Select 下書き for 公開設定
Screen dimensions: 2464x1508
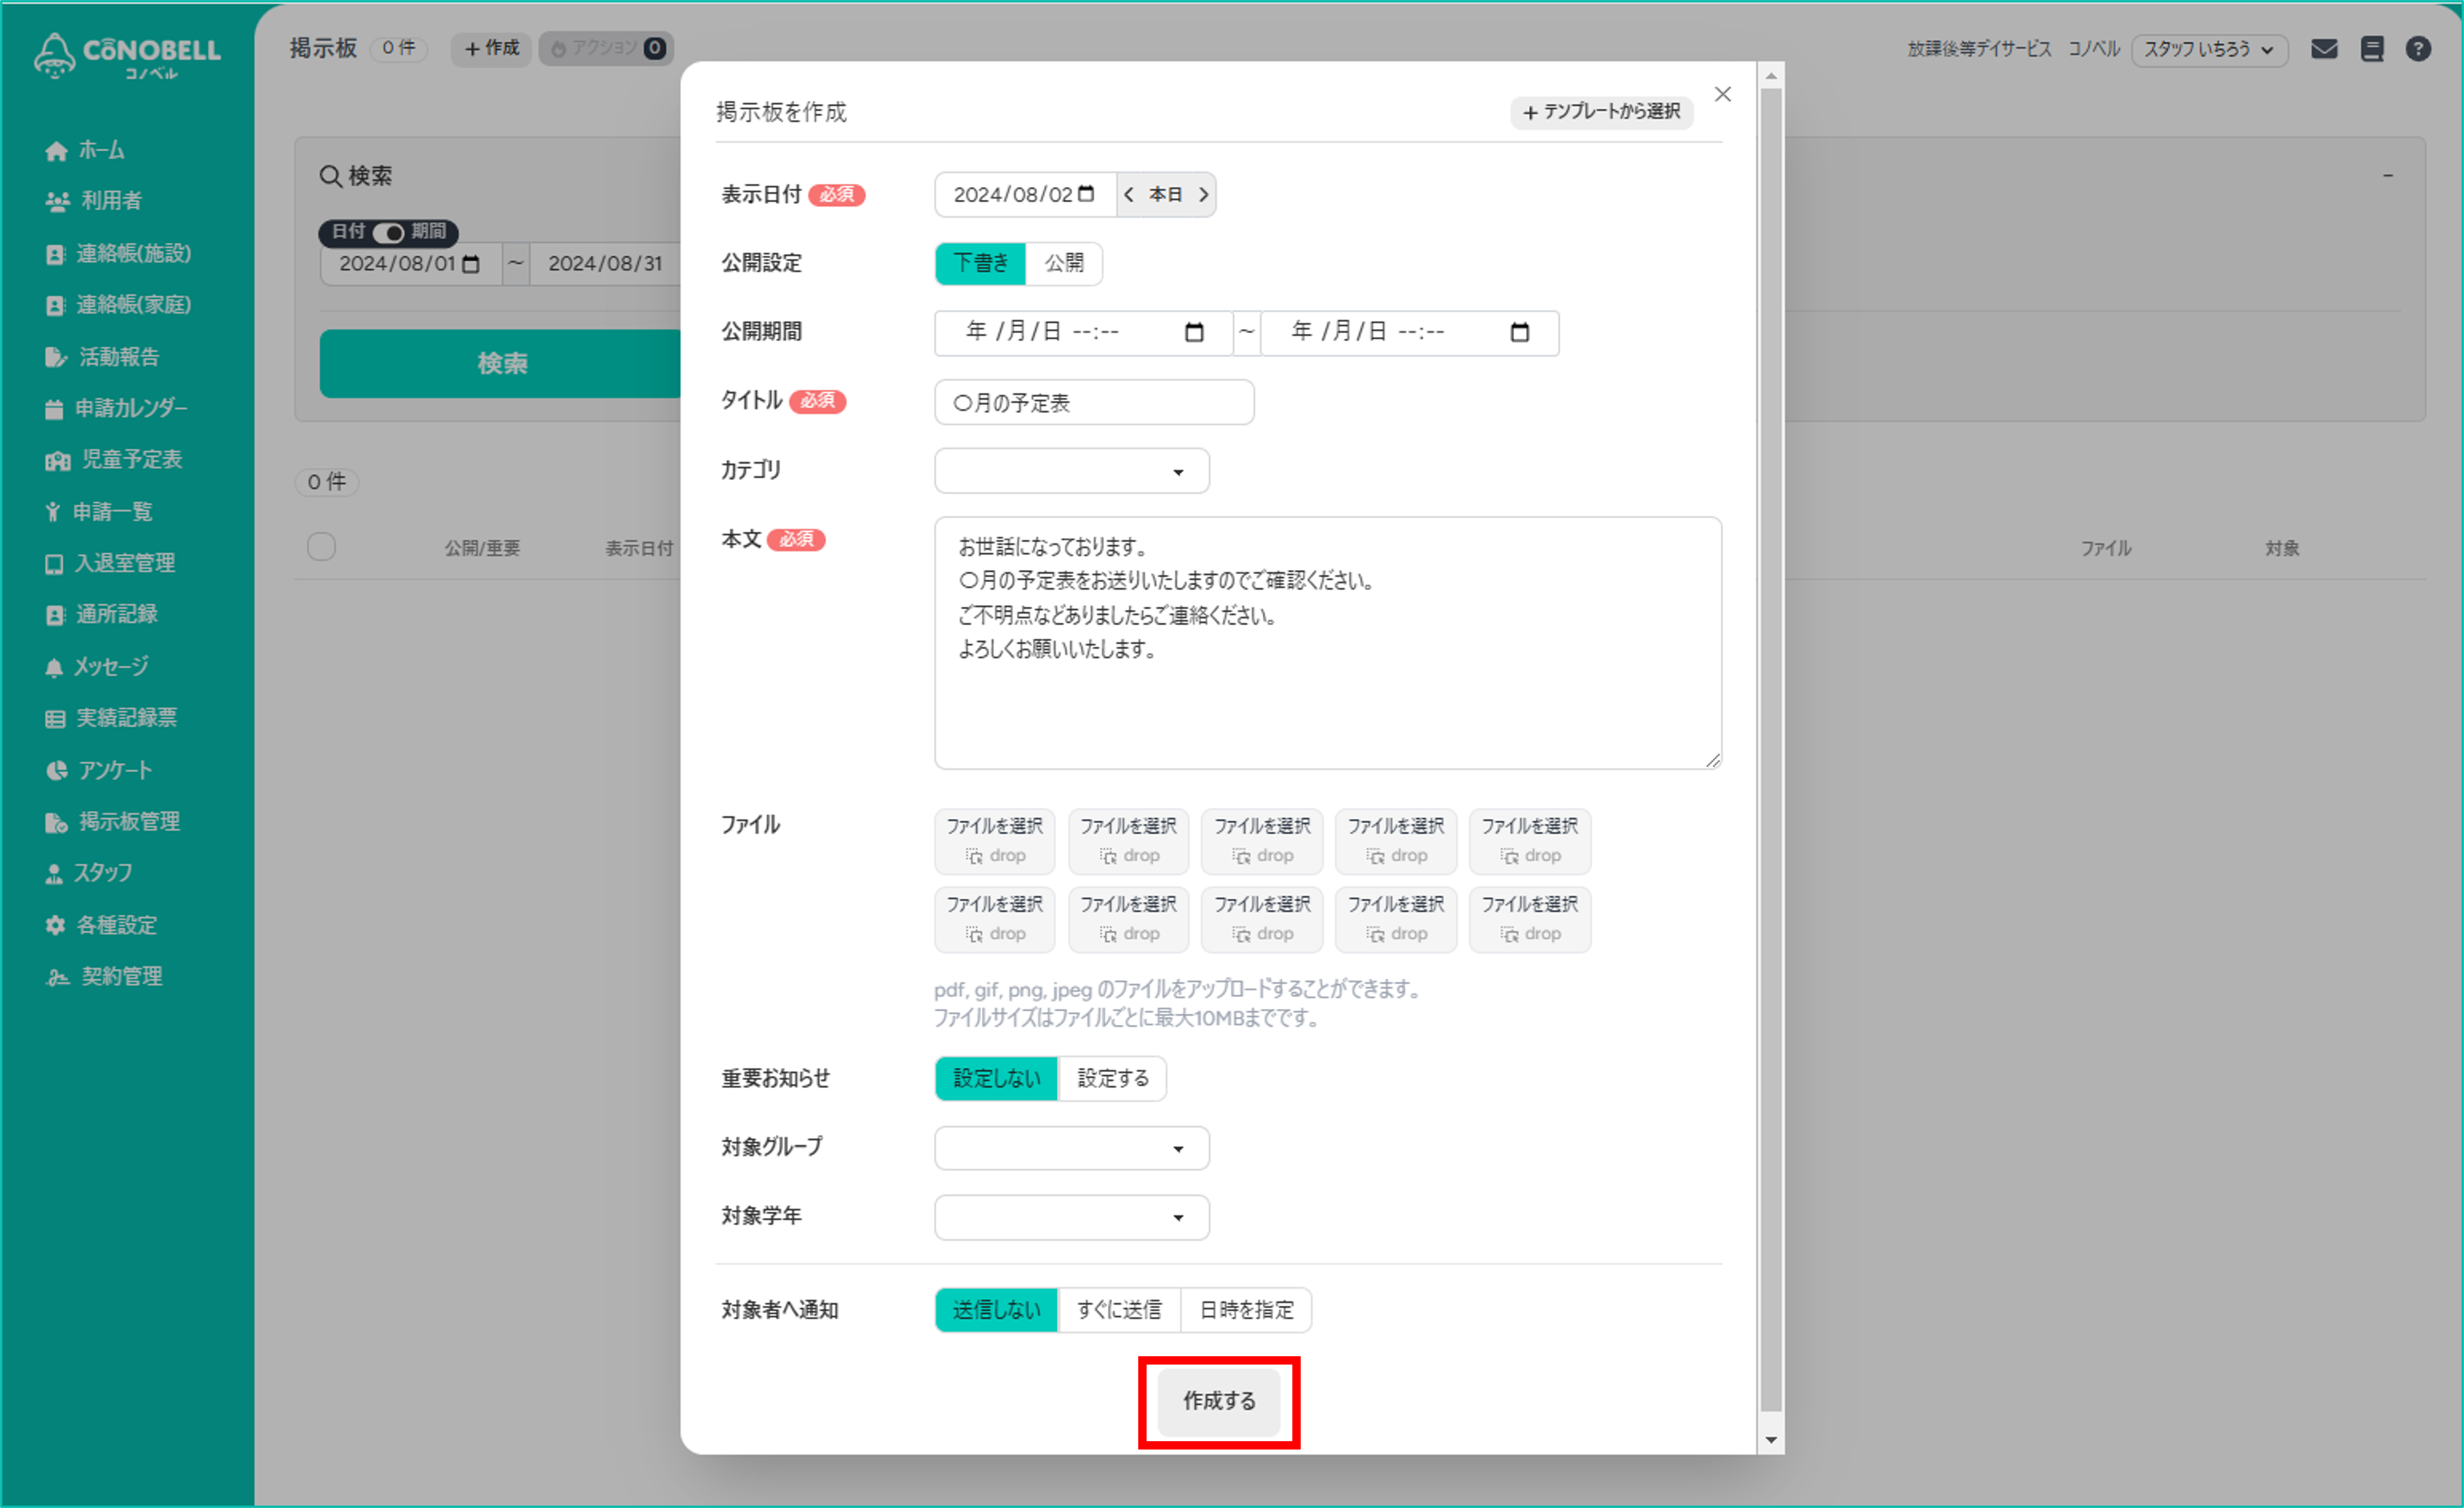(x=980, y=263)
